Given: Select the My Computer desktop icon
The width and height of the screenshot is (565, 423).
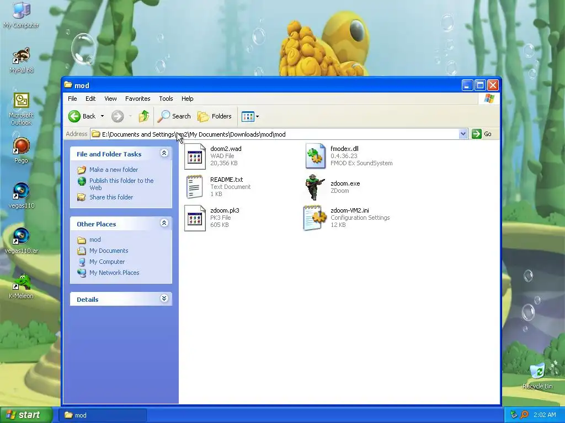Looking at the screenshot, I should click(x=22, y=15).
